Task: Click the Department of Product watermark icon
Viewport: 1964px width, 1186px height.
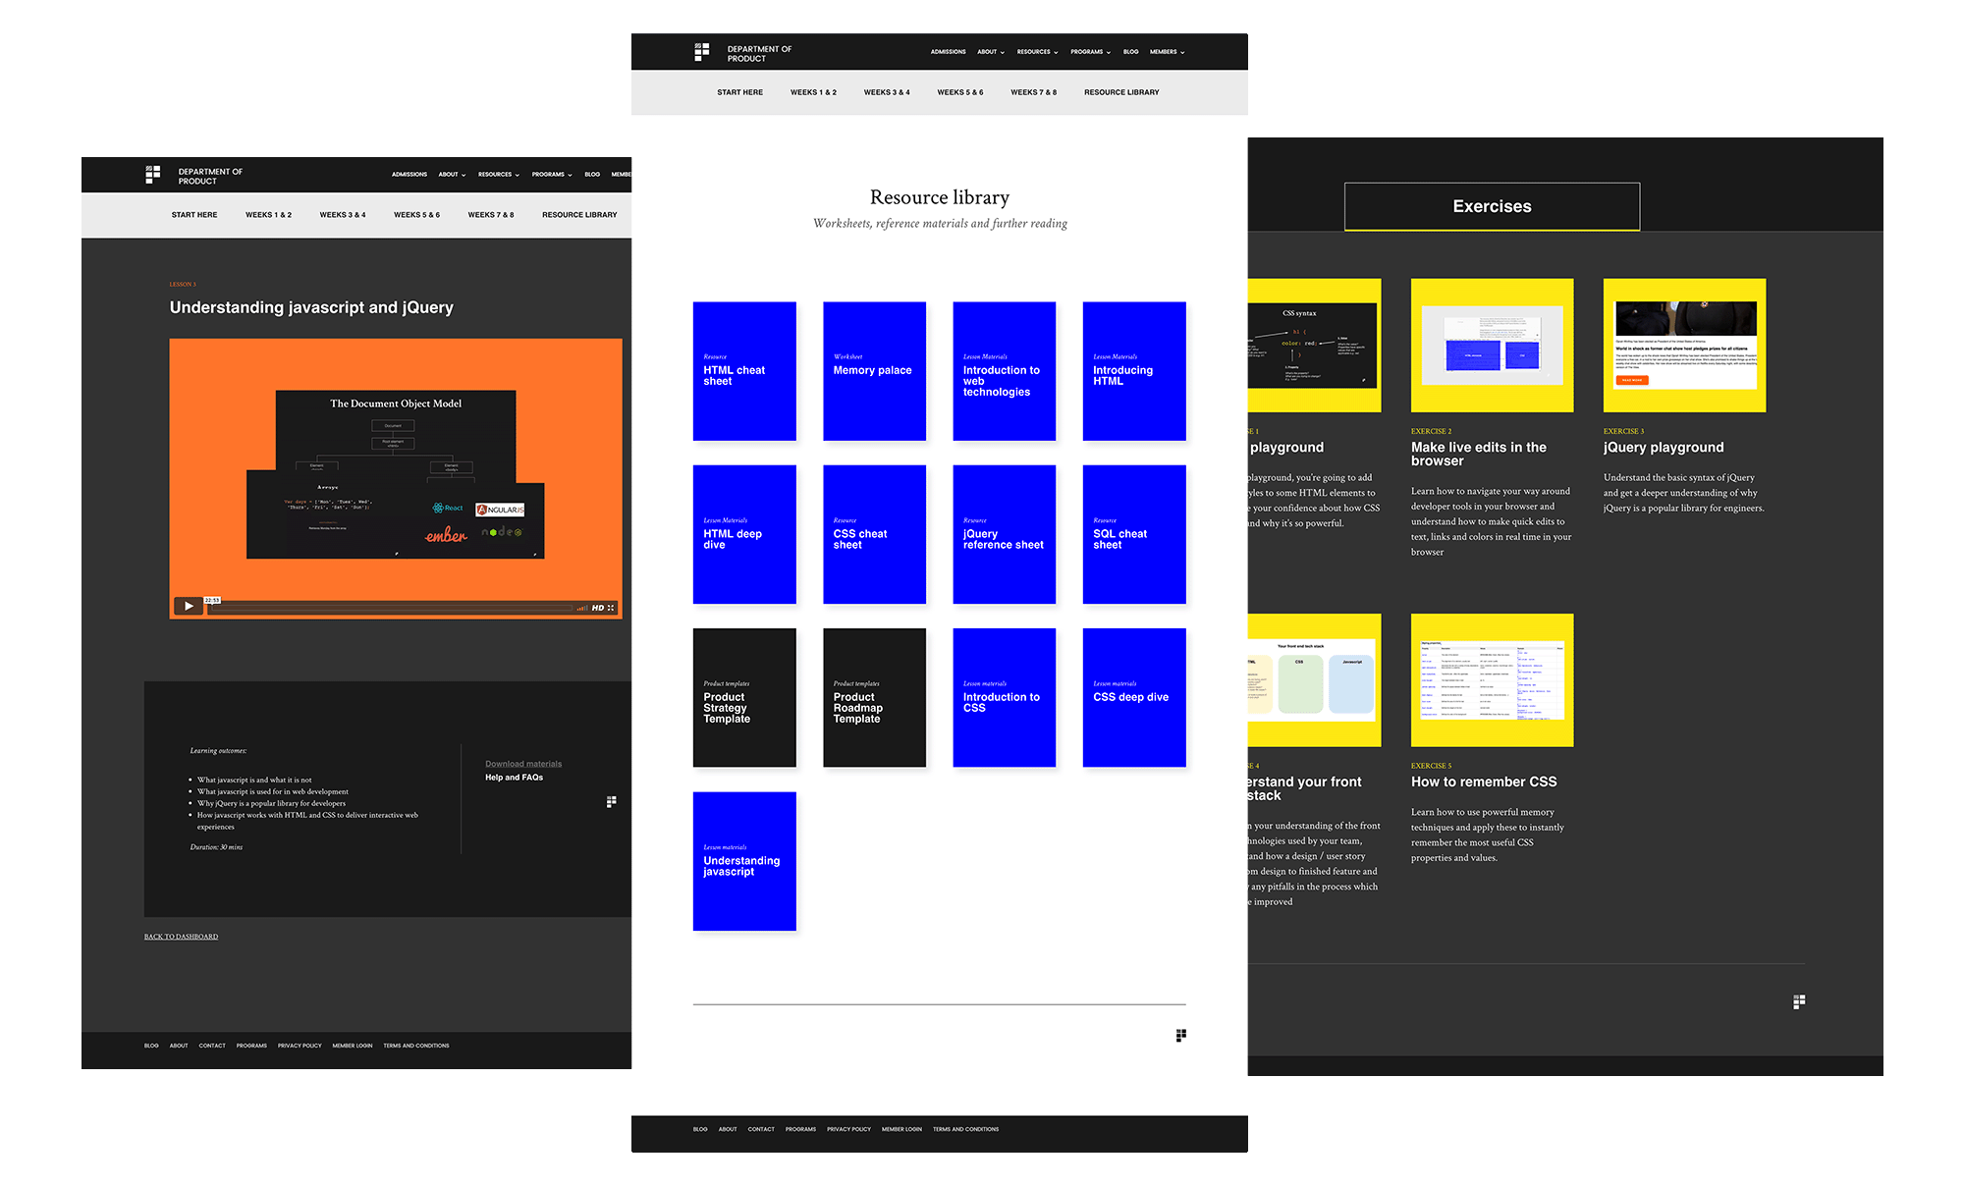Action: [1179, 1035]
